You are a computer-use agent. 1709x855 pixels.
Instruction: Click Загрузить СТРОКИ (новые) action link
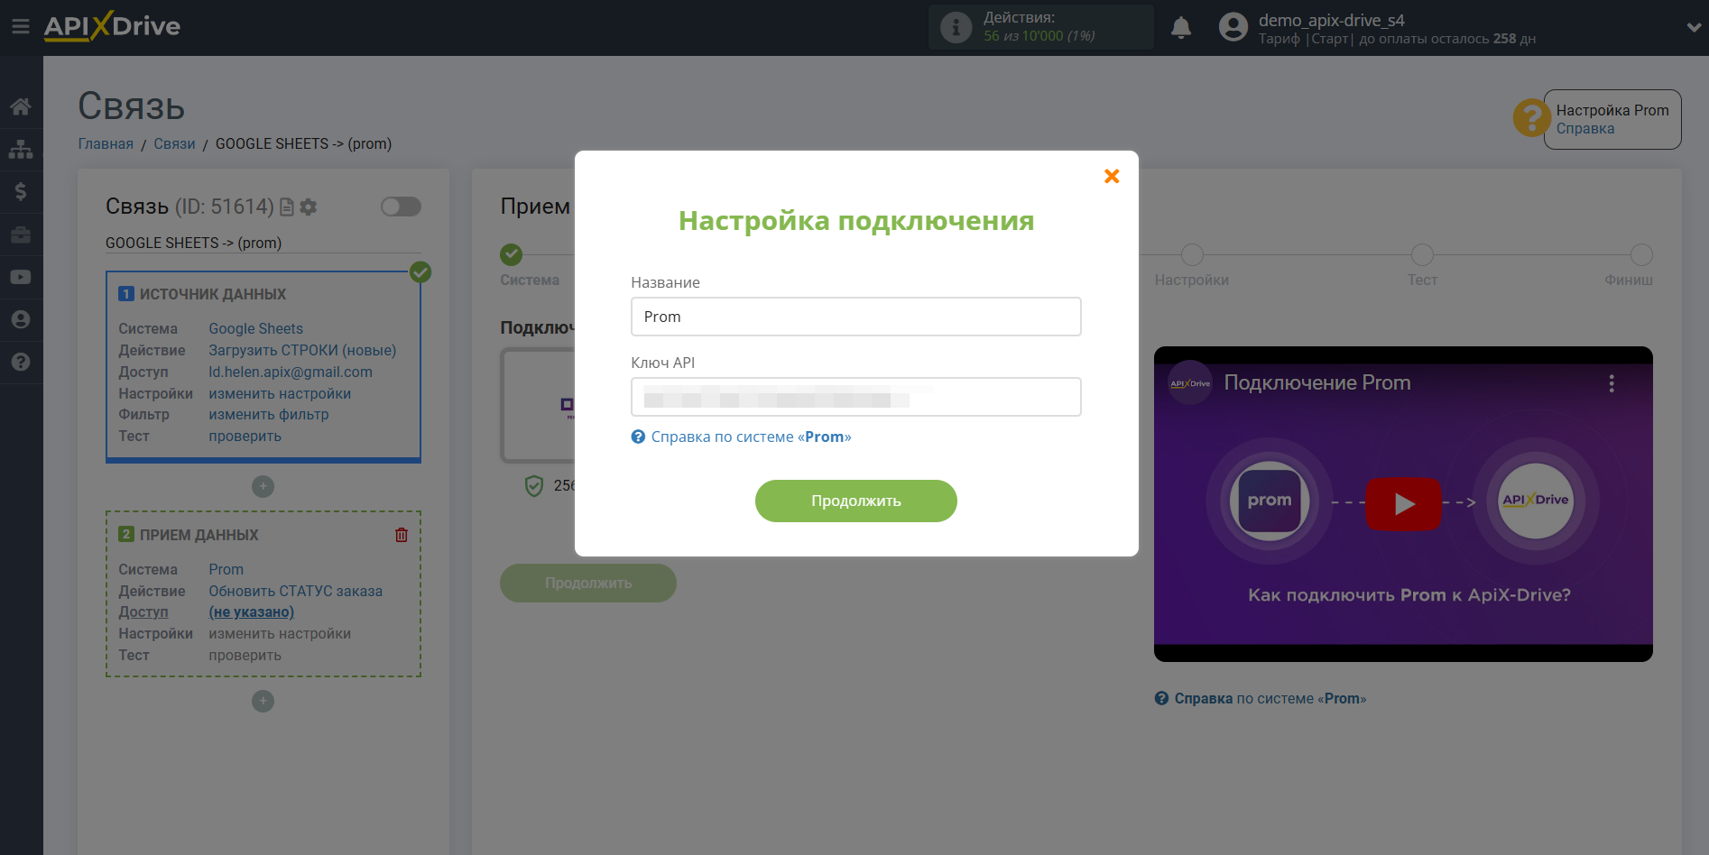(x=302, y=351)
